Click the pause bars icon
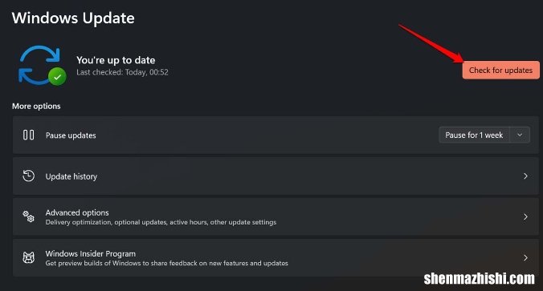Viewport: 543px width, 291px height. (28, 135)
